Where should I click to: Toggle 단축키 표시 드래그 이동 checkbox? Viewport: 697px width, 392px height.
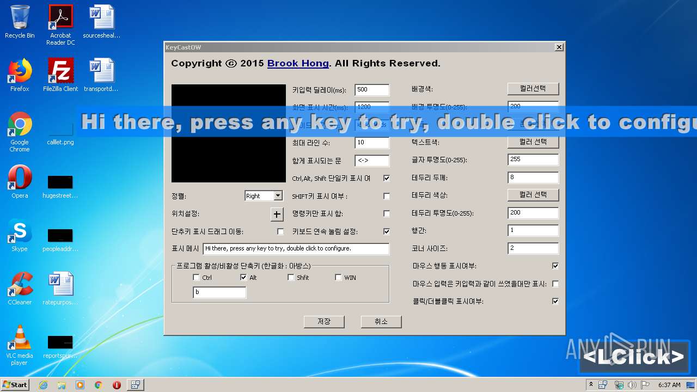click(x=280, y=231)
